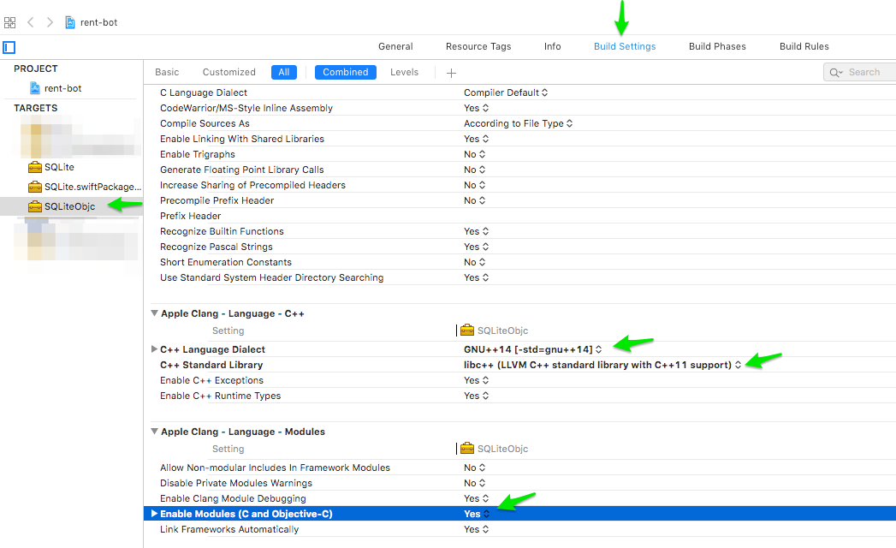Collapse Apple Clang - Language - C++ section

point(154,313)
